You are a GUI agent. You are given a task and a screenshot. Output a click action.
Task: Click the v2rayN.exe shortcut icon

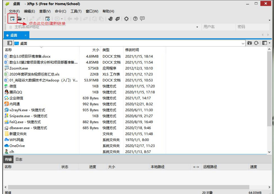pos(6,110)
